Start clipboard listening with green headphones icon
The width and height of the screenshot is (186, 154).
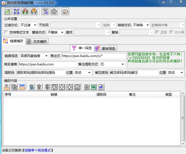coord(25,11)
